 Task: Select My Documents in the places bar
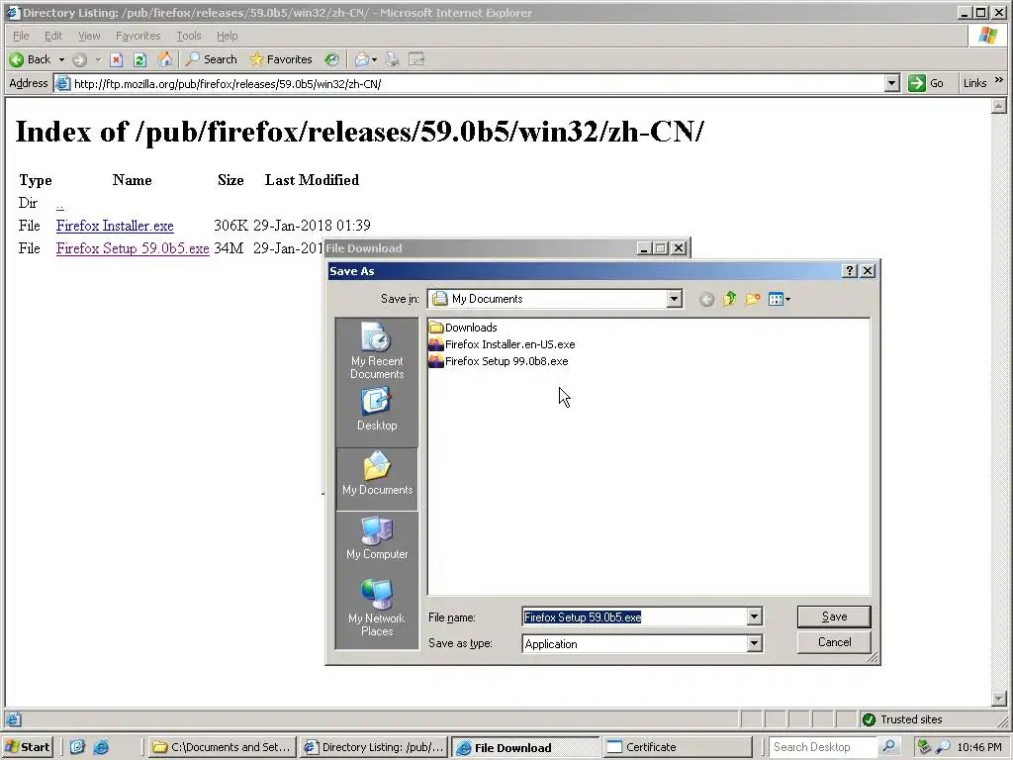tap(377, 479)
